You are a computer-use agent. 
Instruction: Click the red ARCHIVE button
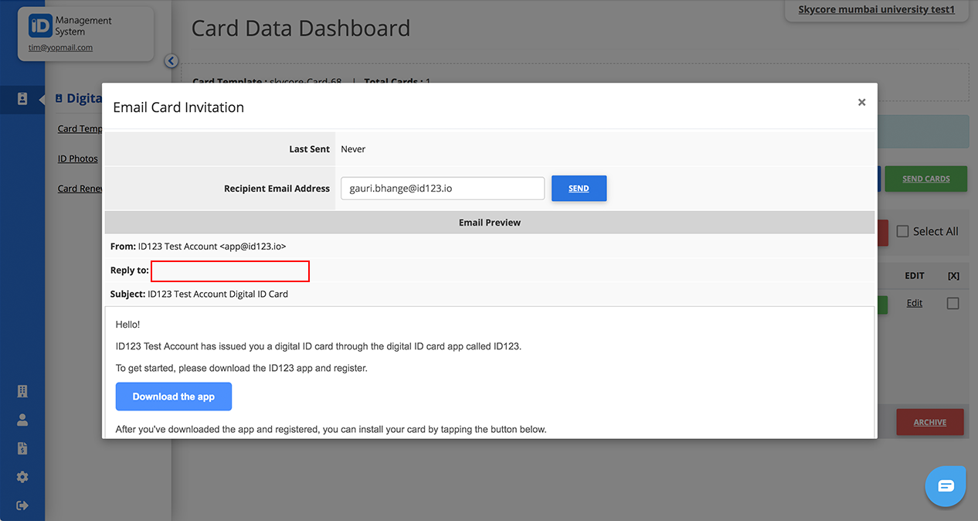930,422
